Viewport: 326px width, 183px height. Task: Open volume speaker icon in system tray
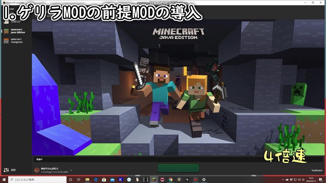click(x=299, y=179)
